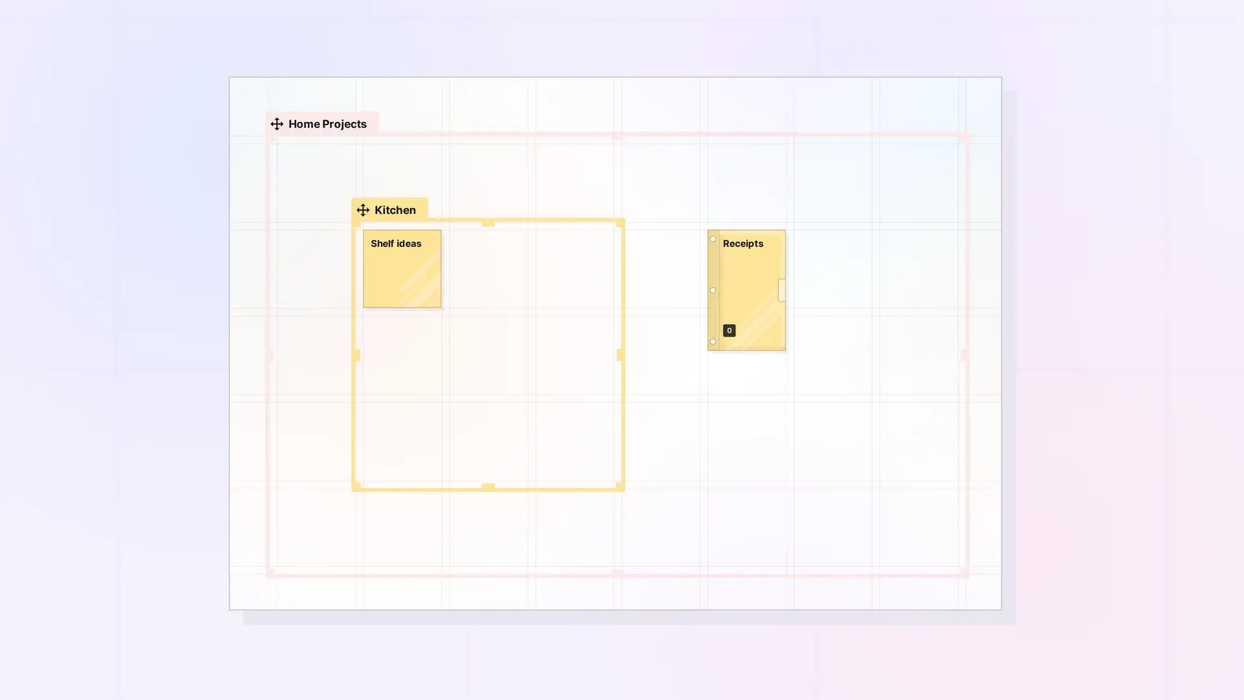Click the move icon beside Kitchen
The image size is (1244, 700).
(x=363, y=210)
